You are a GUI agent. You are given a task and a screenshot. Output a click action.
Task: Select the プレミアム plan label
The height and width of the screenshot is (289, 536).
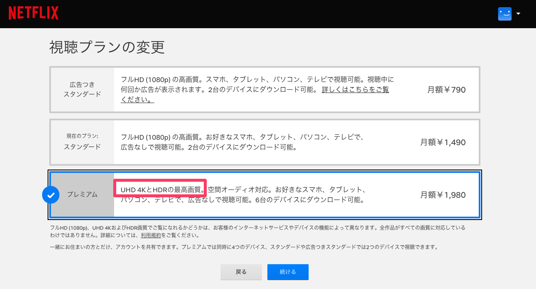click(83, 194)
